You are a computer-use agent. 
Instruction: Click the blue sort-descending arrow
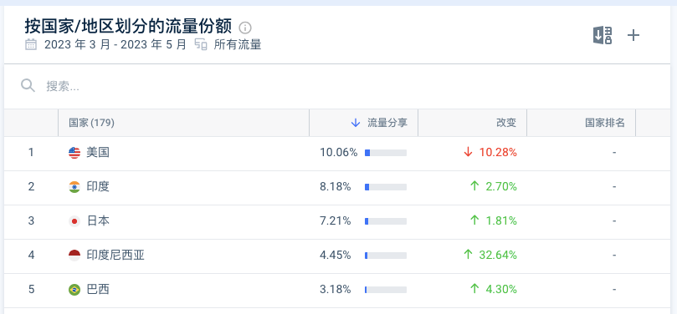(356, 123)
